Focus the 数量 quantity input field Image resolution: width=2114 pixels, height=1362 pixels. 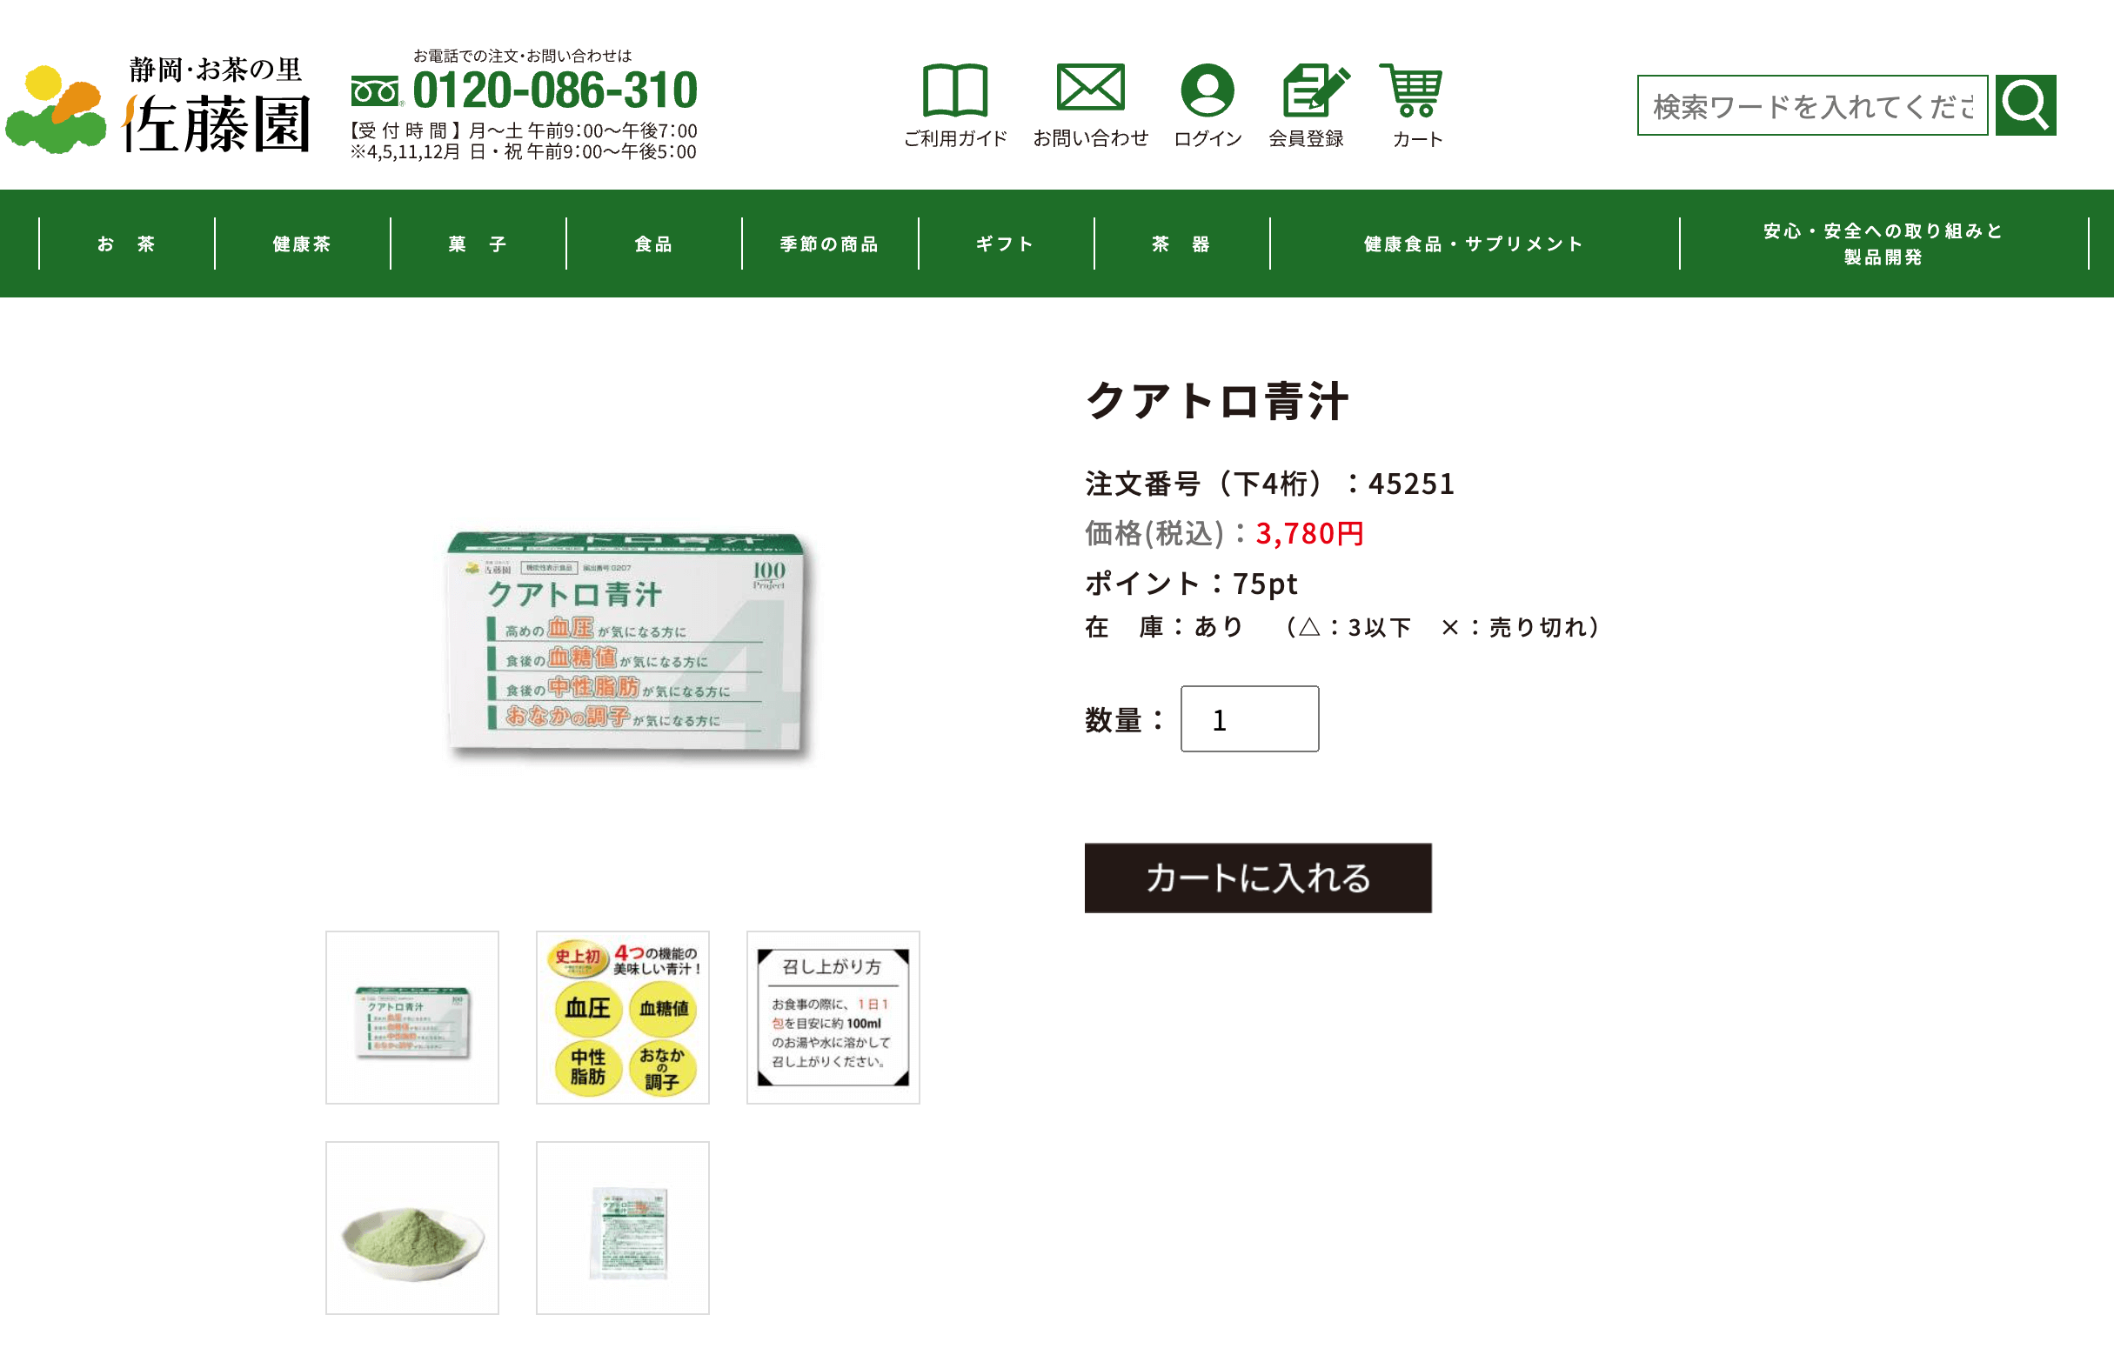click(1249, 719)
